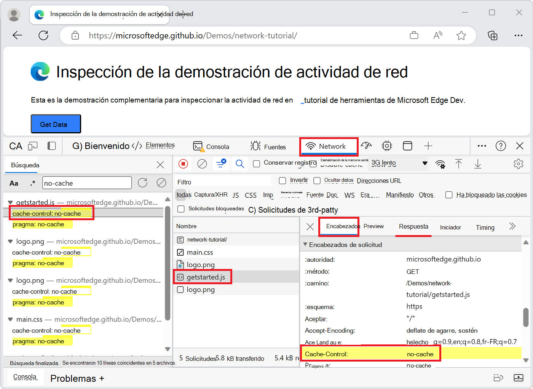Screen dimensions: 533x389
Task: Clear the network log
Action: click(x=202, y=164)
